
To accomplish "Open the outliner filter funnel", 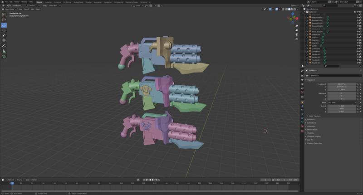I will point(355,5).
